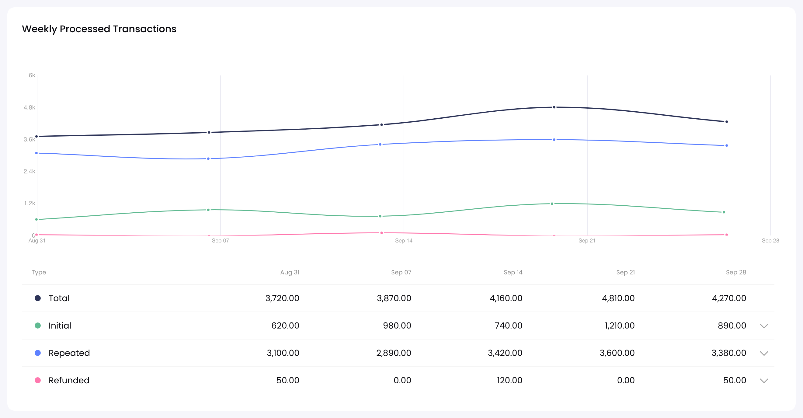Click the Total value 3,870.00

click(x=394, y=298)
